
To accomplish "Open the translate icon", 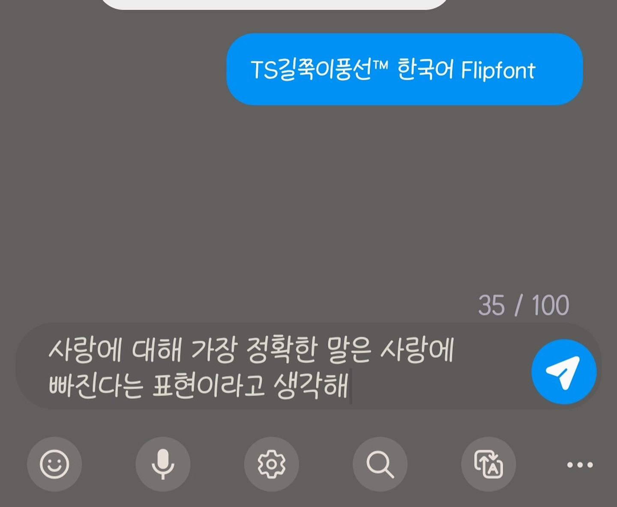I will [x=488, y=464].
